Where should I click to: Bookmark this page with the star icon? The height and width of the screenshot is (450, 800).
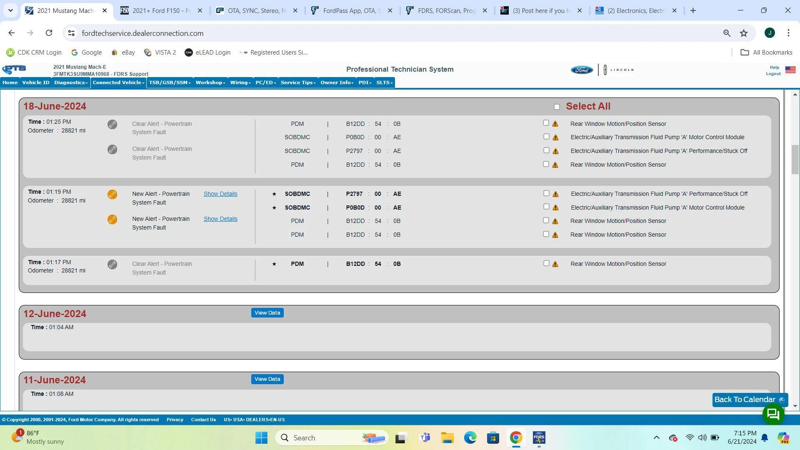[x=744, y=33]
